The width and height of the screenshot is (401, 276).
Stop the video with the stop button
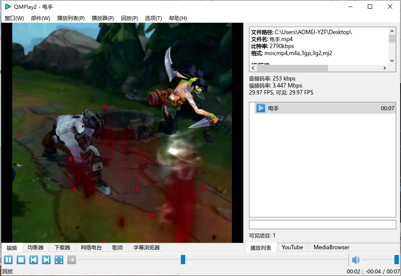21,260
